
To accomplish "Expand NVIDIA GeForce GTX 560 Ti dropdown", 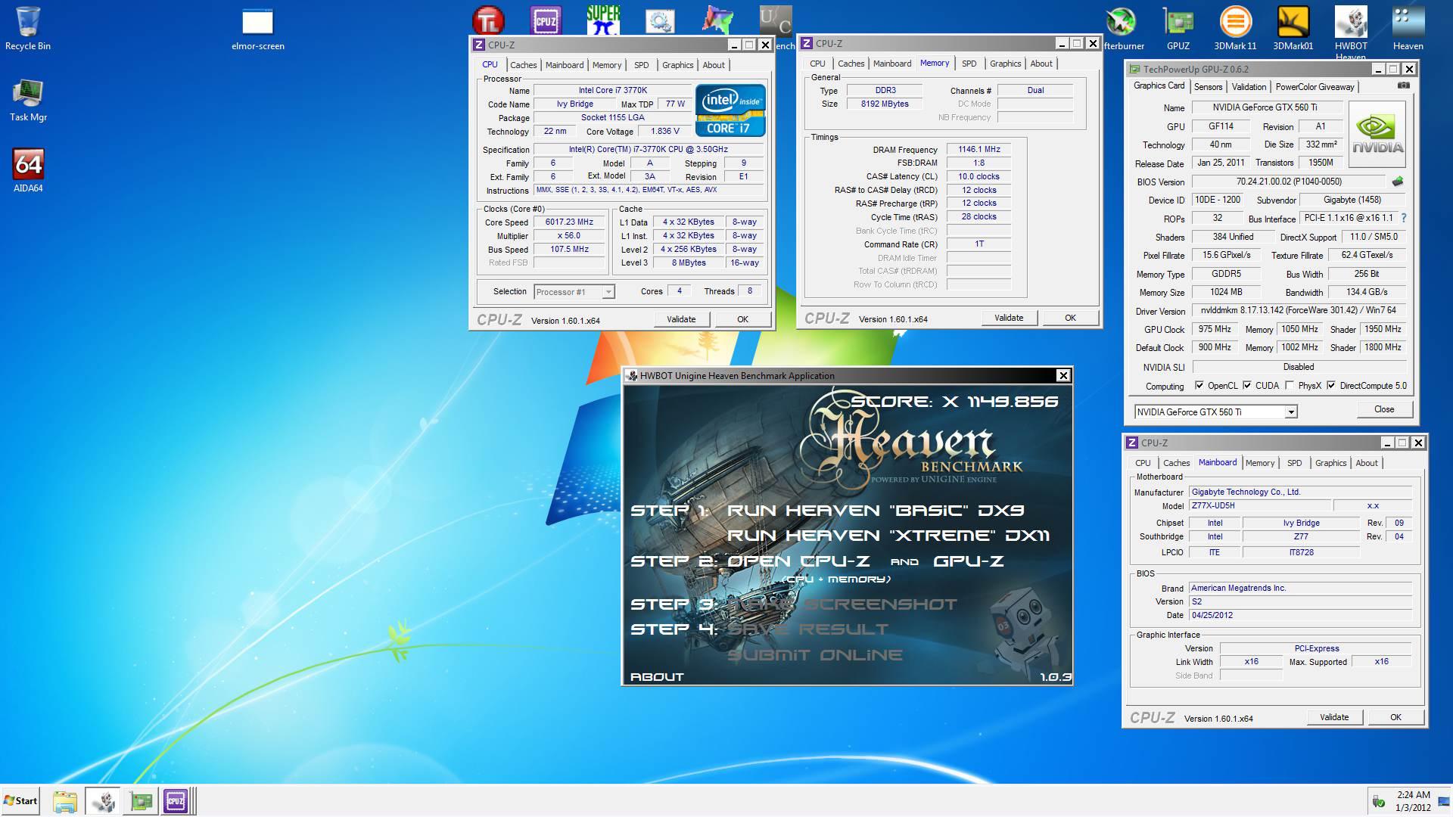I will 1291,412.
